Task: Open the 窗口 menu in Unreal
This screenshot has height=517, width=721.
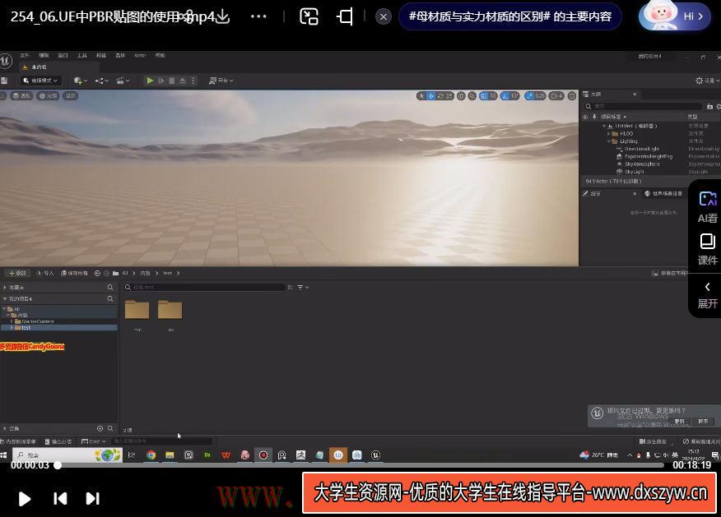Action: pos(63,55)
